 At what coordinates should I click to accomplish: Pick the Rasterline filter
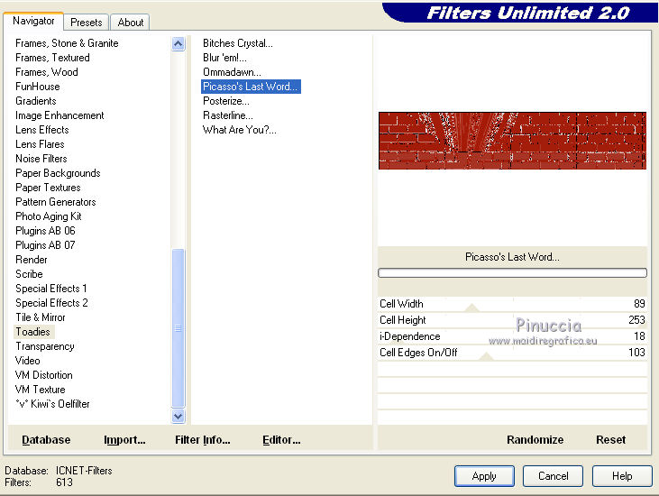click(x=228, y=115)
